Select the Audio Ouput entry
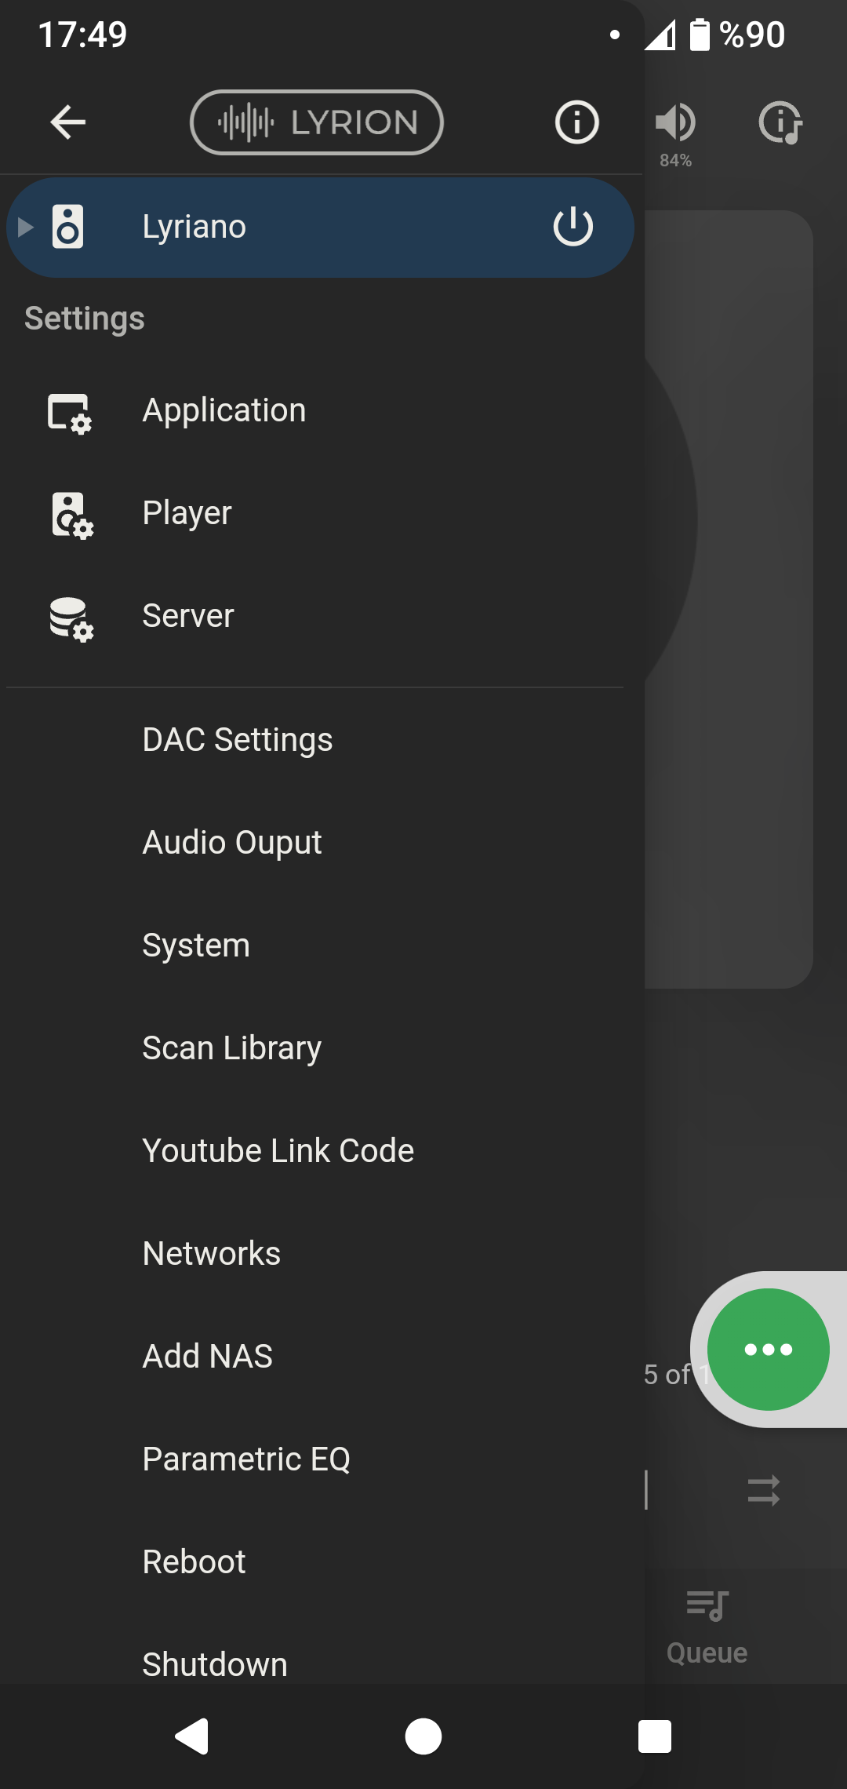The width and height of the screenshot is (847, 1789). pos(231,843)
